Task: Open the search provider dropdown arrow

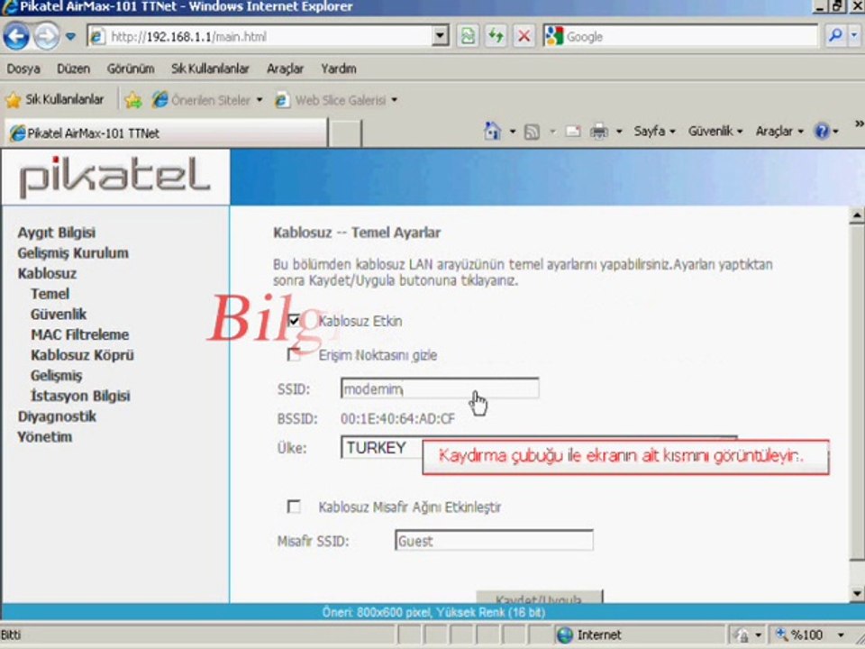Action: click(x=854, y=36)
